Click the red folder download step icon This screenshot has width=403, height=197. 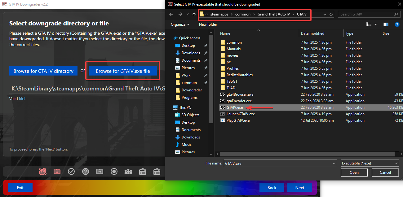57,171
